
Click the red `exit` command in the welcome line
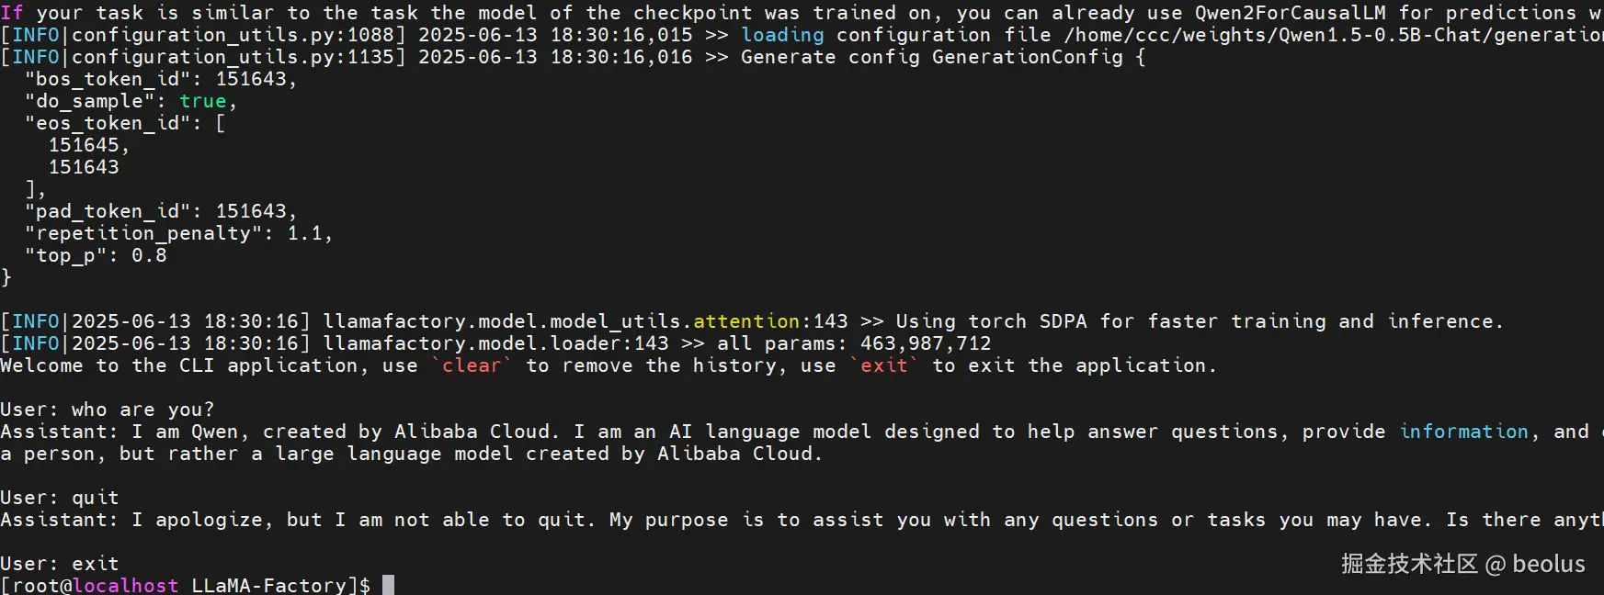pos(883,365)
